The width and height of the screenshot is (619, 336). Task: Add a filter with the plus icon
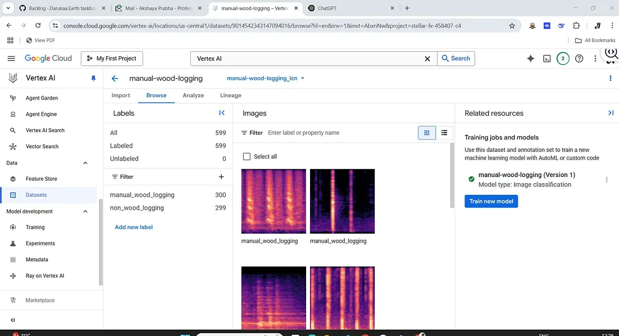pos(221,176)
